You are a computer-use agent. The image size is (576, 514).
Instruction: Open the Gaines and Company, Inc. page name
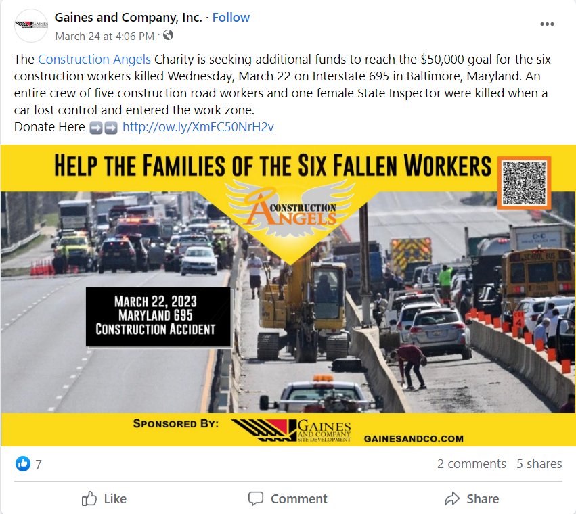click(129, 18)
